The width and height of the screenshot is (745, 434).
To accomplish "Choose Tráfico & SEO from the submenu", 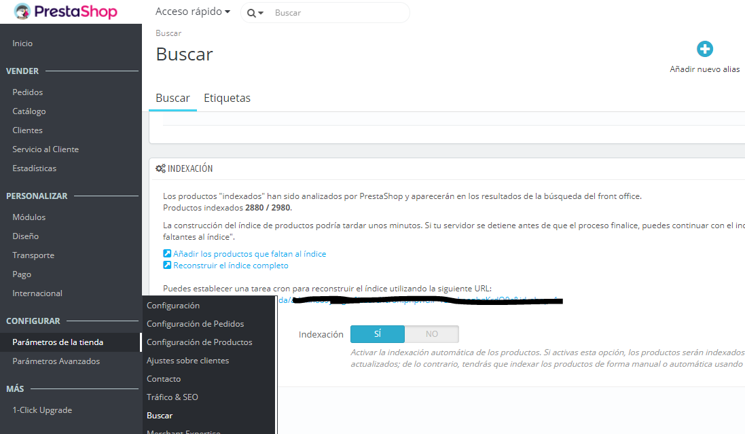I will [172, 397].
